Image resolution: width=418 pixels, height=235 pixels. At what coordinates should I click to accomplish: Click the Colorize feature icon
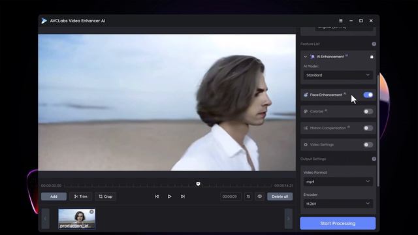pos(306,112)
